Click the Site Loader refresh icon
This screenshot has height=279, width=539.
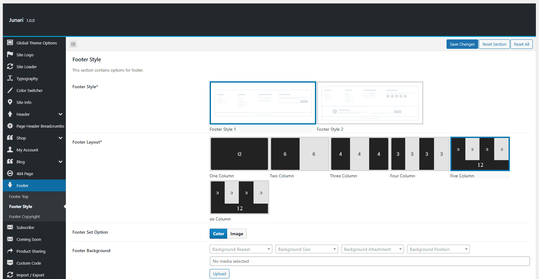10,66
